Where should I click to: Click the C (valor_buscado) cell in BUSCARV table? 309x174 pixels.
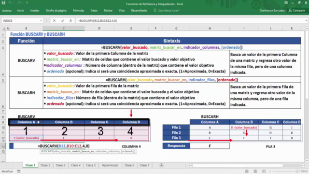(x=26, y=138)
